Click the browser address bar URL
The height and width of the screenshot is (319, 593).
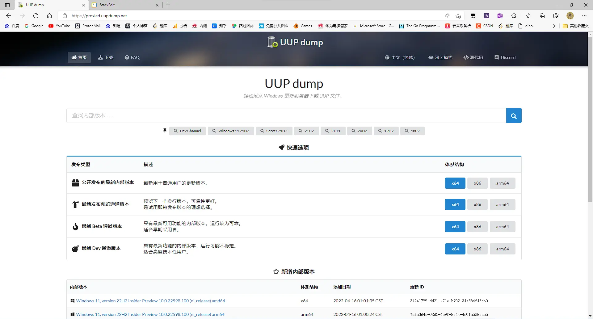pyautogui.click(x=99, y=16)
